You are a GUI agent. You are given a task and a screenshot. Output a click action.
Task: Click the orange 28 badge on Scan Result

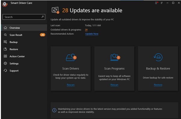click(42, 35)
